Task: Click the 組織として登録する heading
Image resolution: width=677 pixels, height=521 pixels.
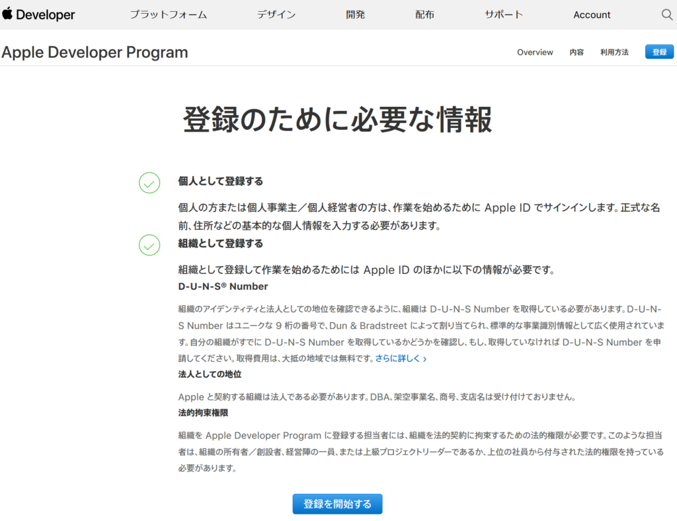Action: coord(221,243)
